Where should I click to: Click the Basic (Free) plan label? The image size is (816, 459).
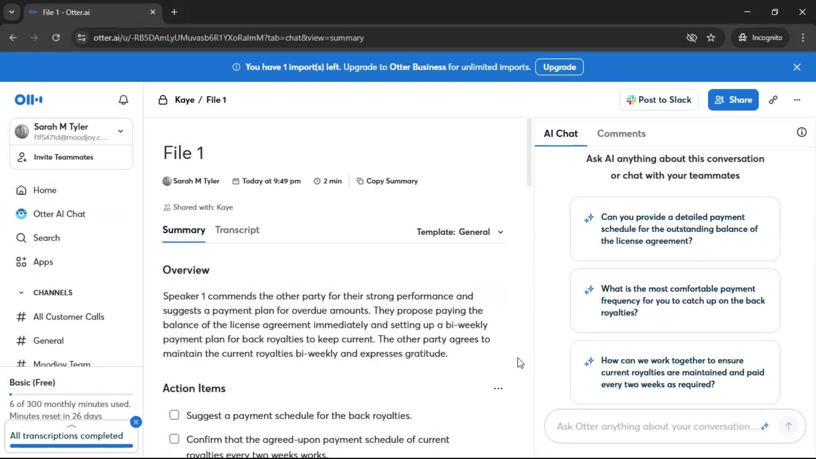pos(32,382)
